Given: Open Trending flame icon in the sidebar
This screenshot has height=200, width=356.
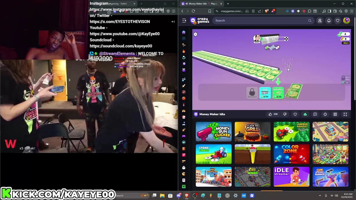Looking at the screenshot, I should coord(184,51).
